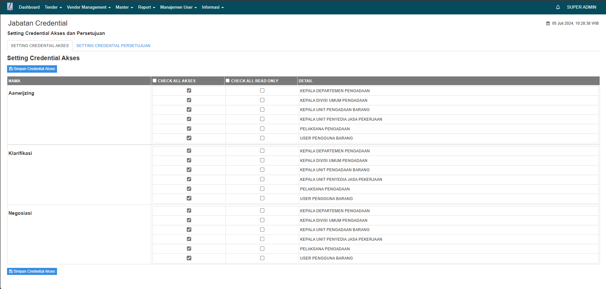Expand the Tender dropdown menu
Screen dimensions: 606x289
click(53, 7)
